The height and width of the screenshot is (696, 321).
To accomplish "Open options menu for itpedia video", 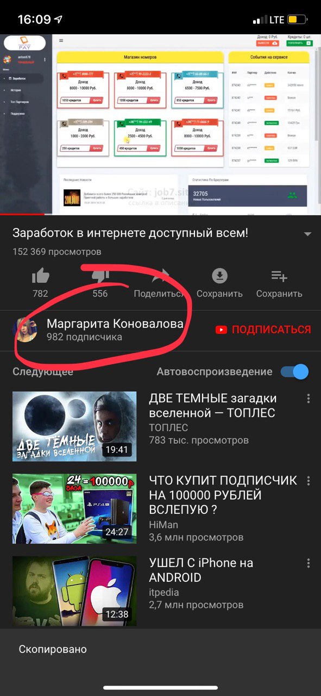I will coord(309,563).
